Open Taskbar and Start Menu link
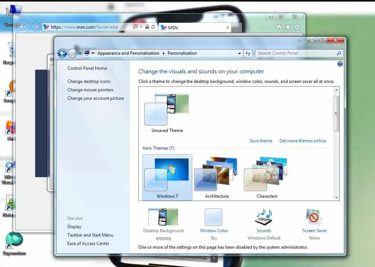The image size is (375, 267). tap(90, 235)
